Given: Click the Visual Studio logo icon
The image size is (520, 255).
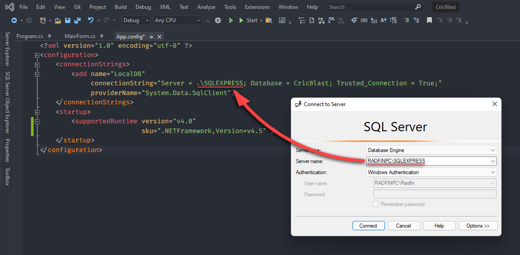Looking at the screenshot, I should point(10,7).
